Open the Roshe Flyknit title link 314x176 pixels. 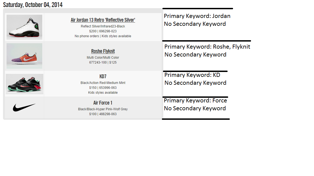[103, 51]
